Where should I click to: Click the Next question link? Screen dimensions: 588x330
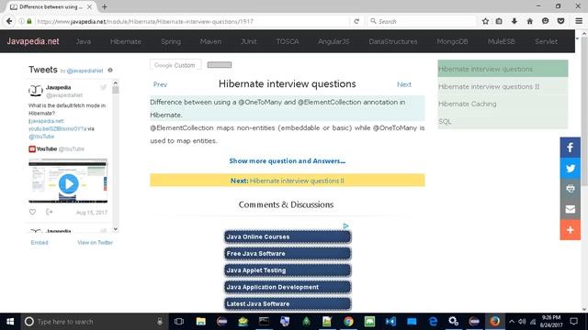404,84
